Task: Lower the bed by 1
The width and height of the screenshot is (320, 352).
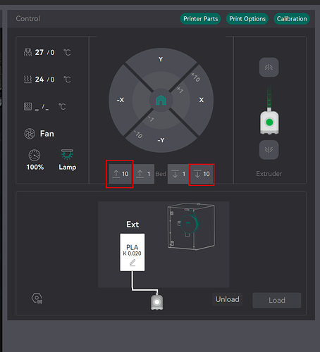Action: [x=178, y=174]
